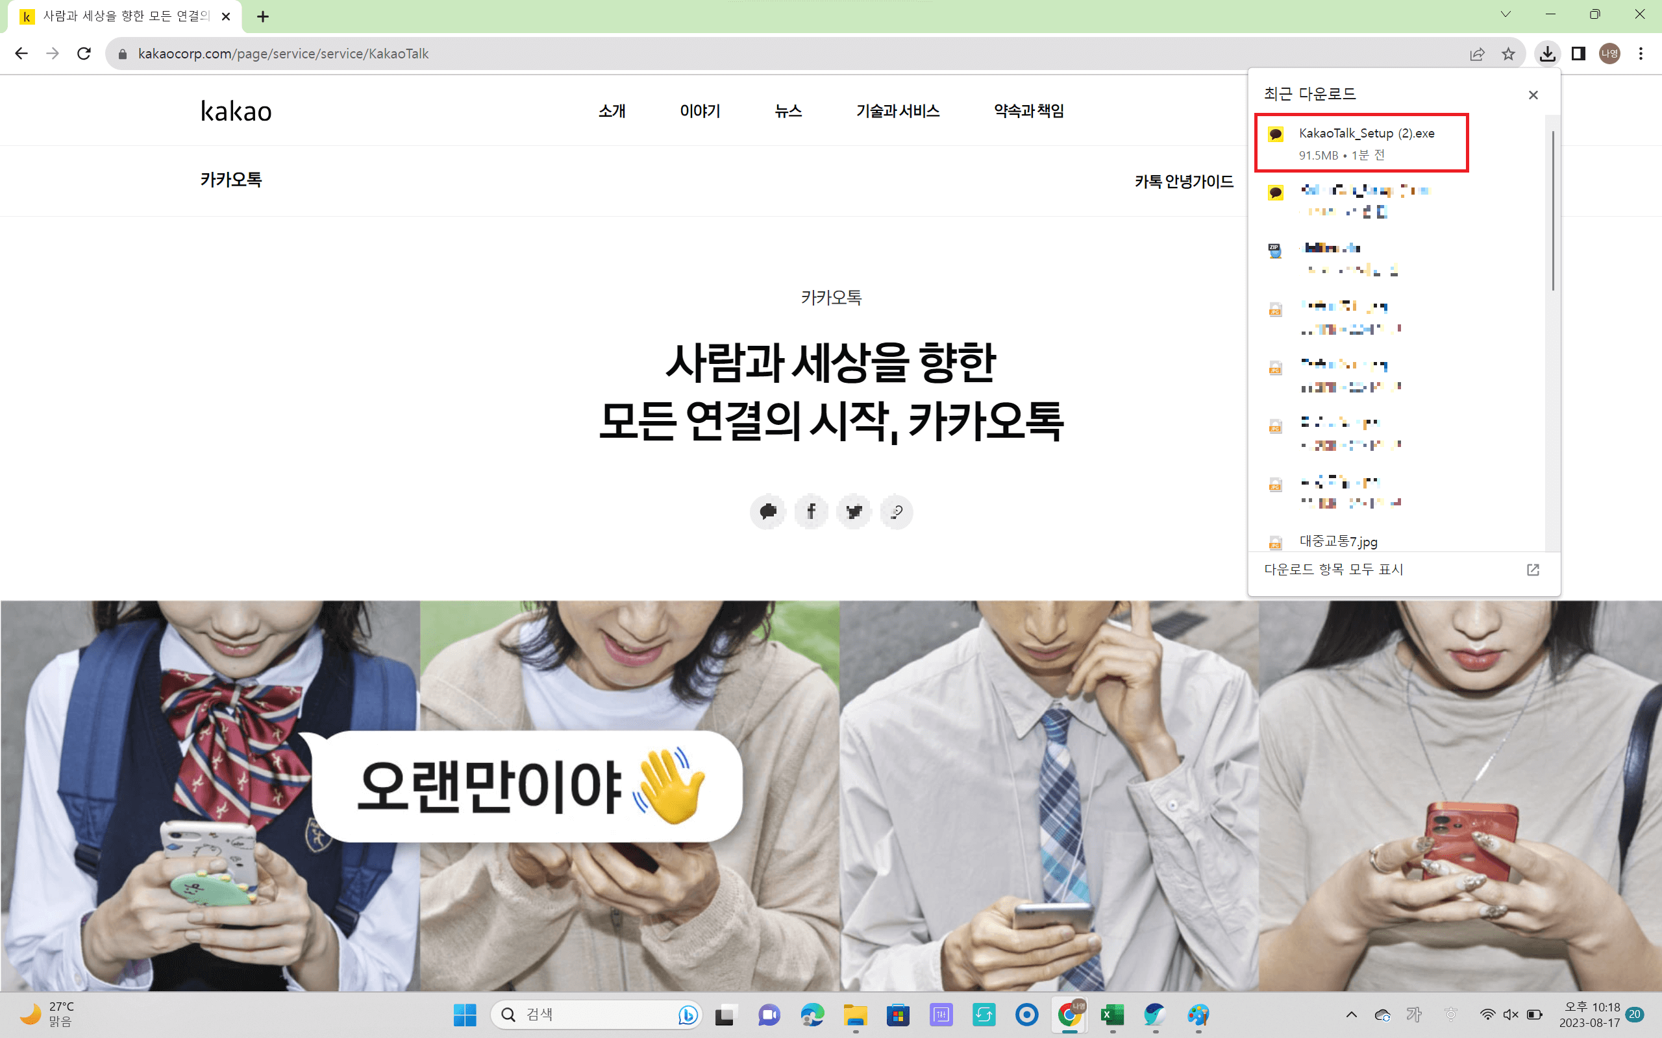
Task: Click the share-this-page icon in address bar
Action: pos(1476,54)
